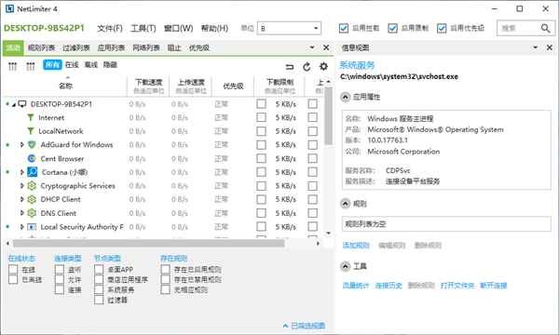Click the second column-layout icon
The width and height of the screenshot is (559, 335).
(x=31, y=66)
